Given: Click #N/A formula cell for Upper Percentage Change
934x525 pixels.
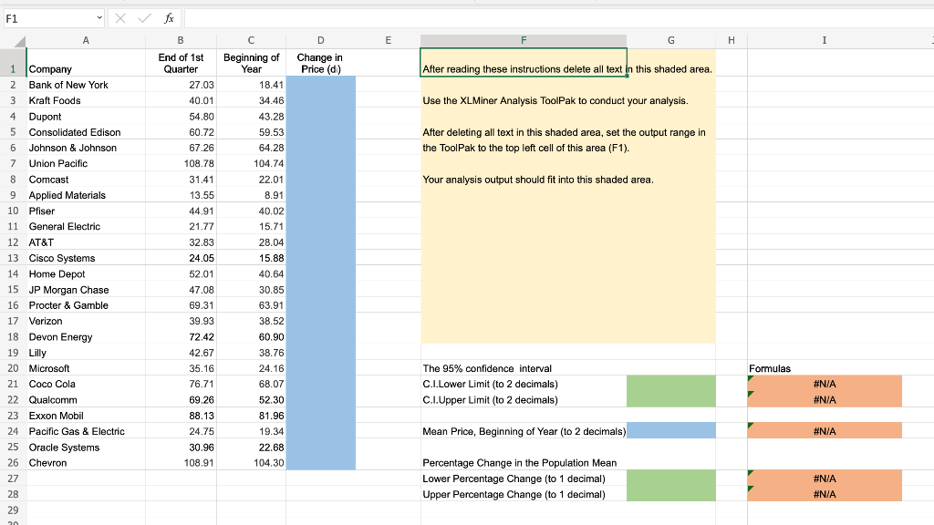Looking at the screenshot, I should [x=825, y=494].
